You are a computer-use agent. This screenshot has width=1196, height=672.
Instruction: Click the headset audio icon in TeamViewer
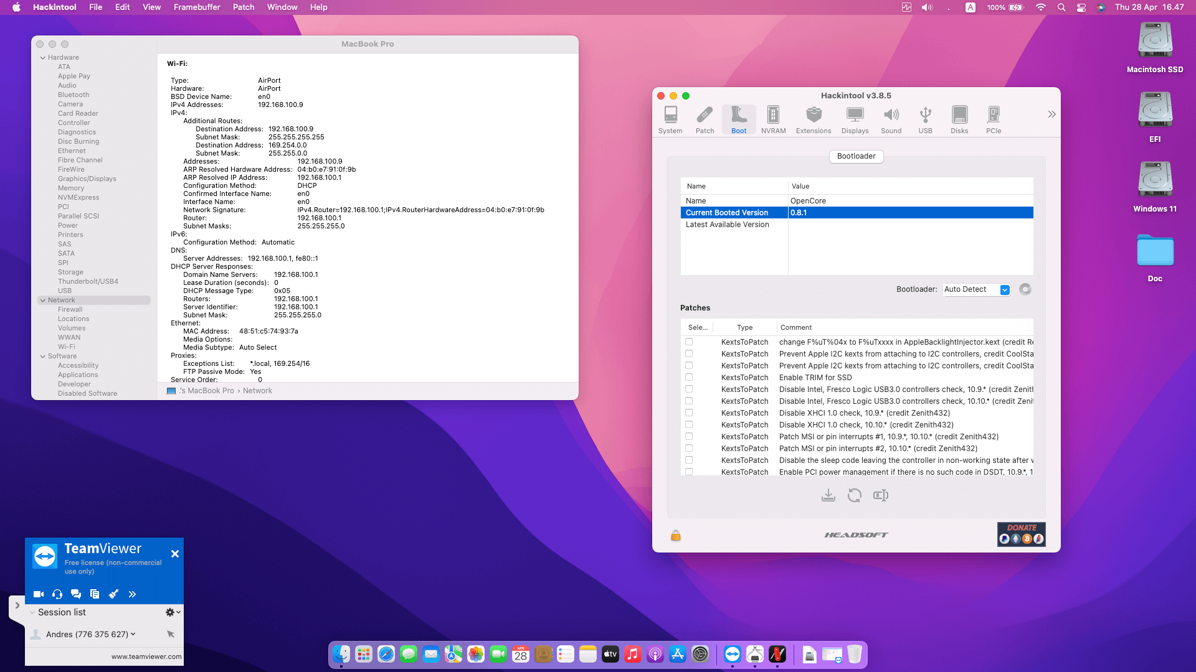(x=57, y=594)
